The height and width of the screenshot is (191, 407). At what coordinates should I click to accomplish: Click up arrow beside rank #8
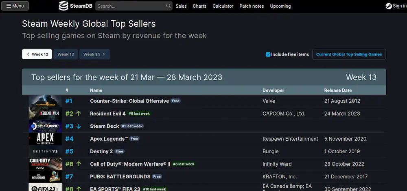[79, 189]
